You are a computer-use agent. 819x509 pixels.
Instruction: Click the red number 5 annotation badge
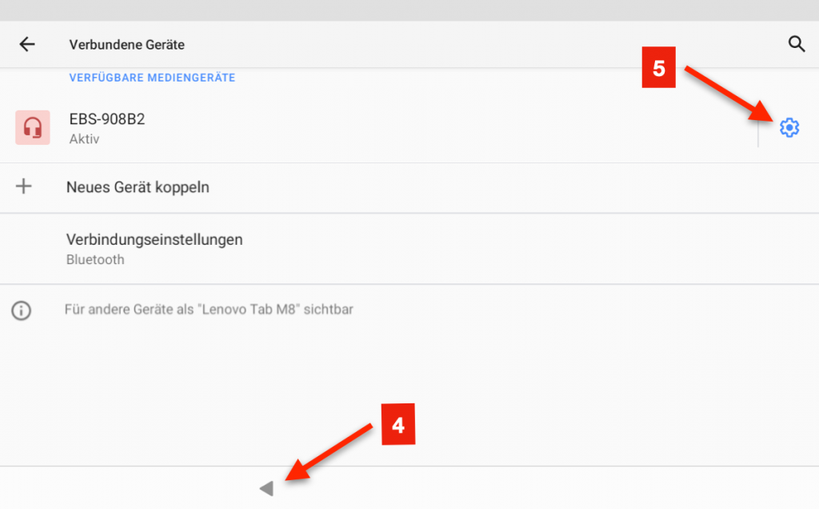[x=659, y=70]
